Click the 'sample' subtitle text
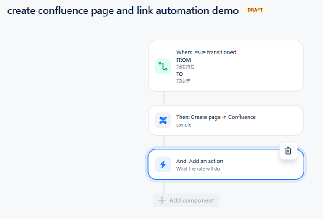Screen dimensions: 323x219 184,125
